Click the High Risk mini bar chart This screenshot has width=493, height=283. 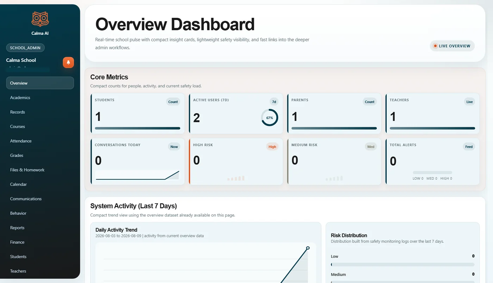pos(236,178)
